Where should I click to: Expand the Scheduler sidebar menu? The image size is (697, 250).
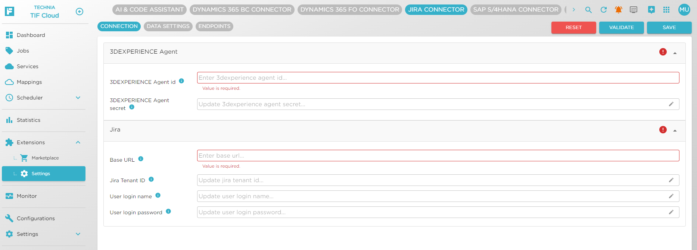(78, 98)
